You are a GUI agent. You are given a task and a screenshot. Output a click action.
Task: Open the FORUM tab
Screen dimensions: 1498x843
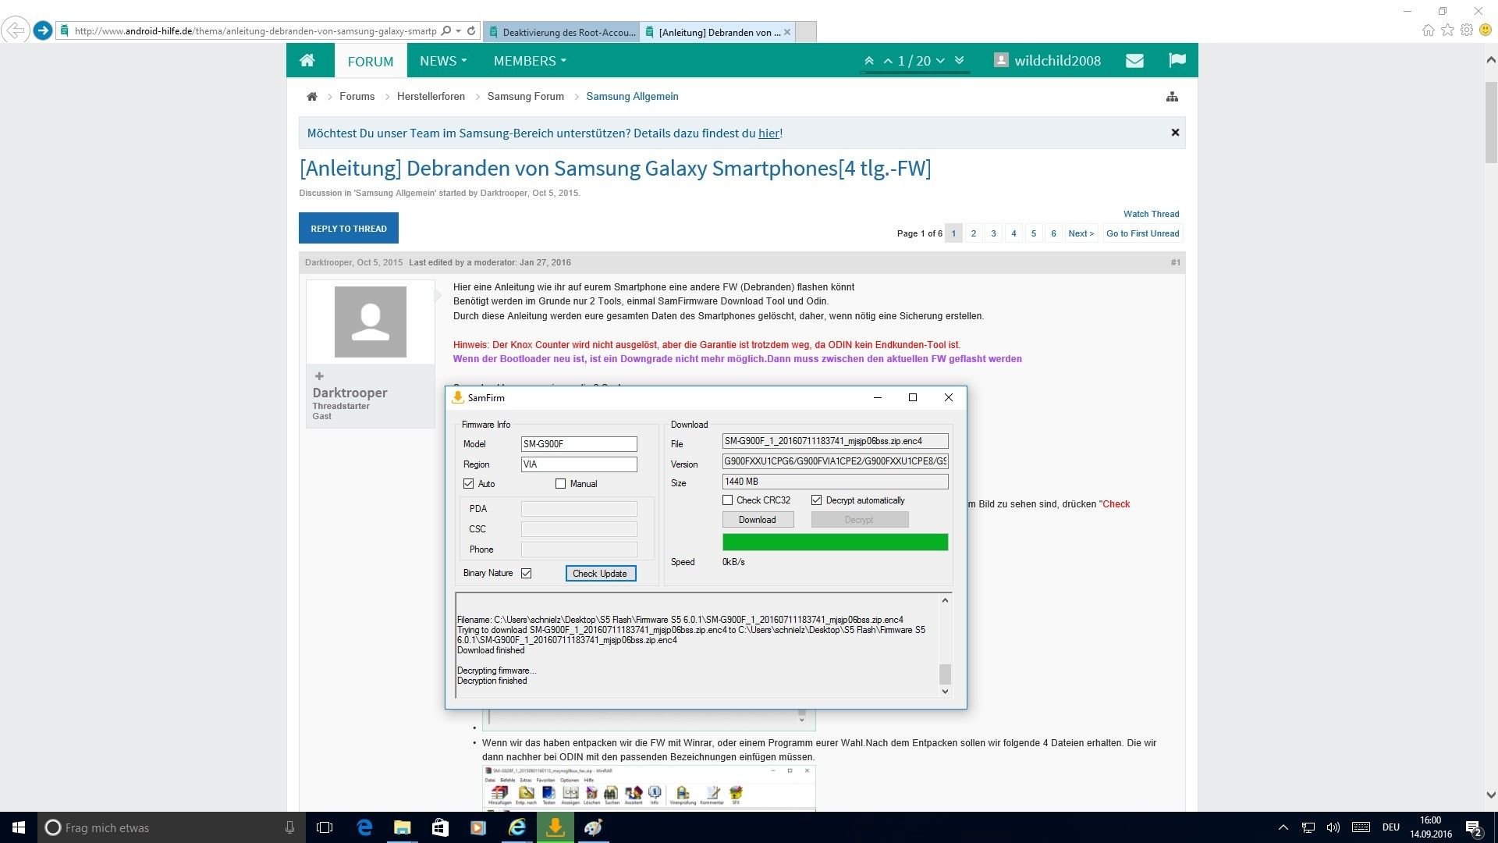tap(371, 61)
